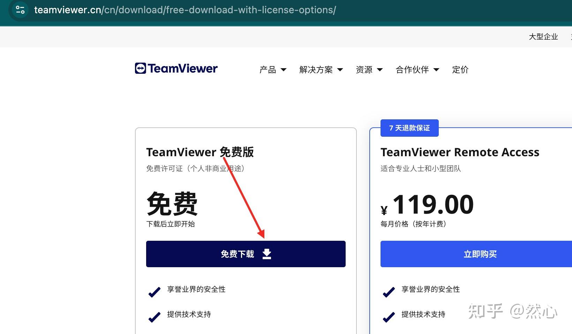Select 大型企业 in the top bar

coord(543,37)
